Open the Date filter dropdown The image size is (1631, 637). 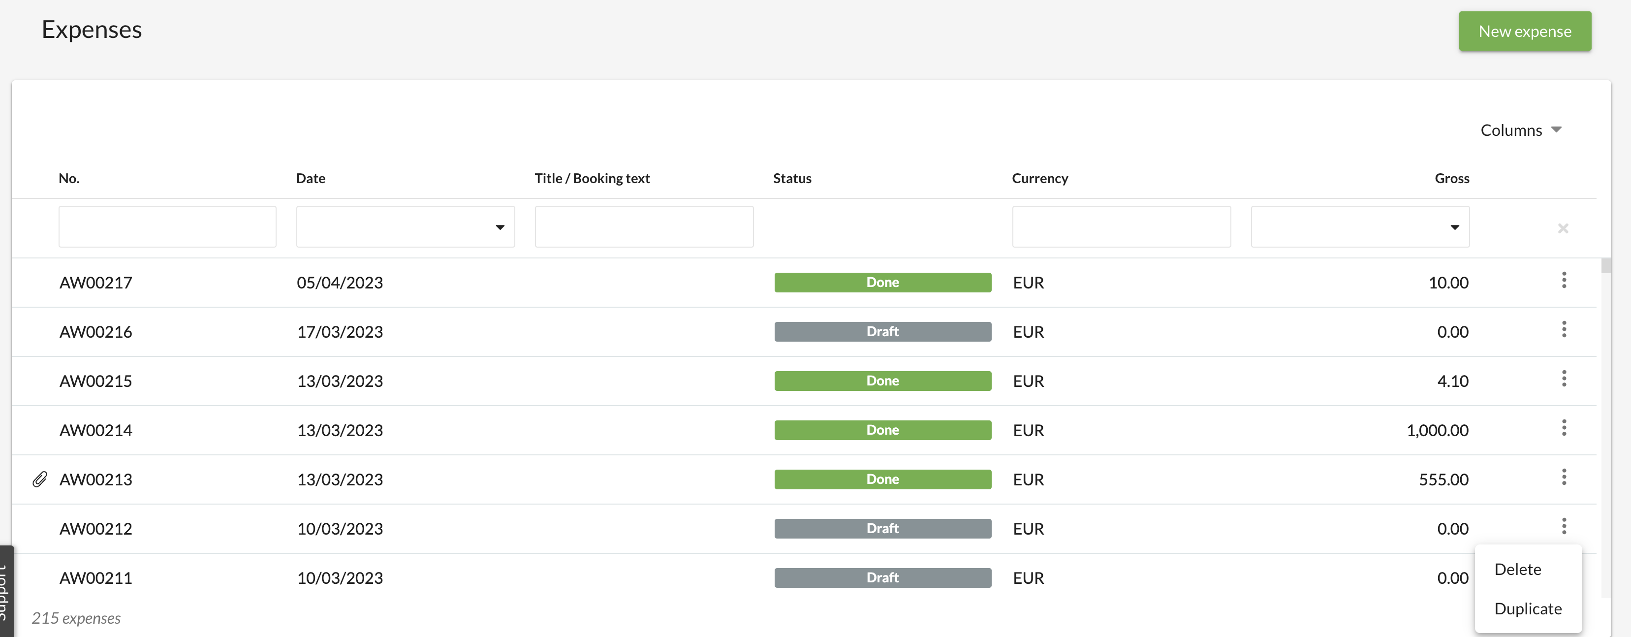[405, 226]
